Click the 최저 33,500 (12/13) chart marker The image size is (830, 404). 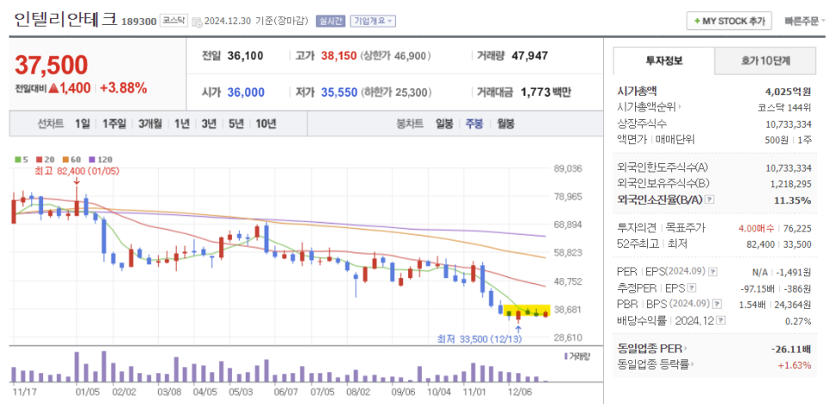click(479, 339)
